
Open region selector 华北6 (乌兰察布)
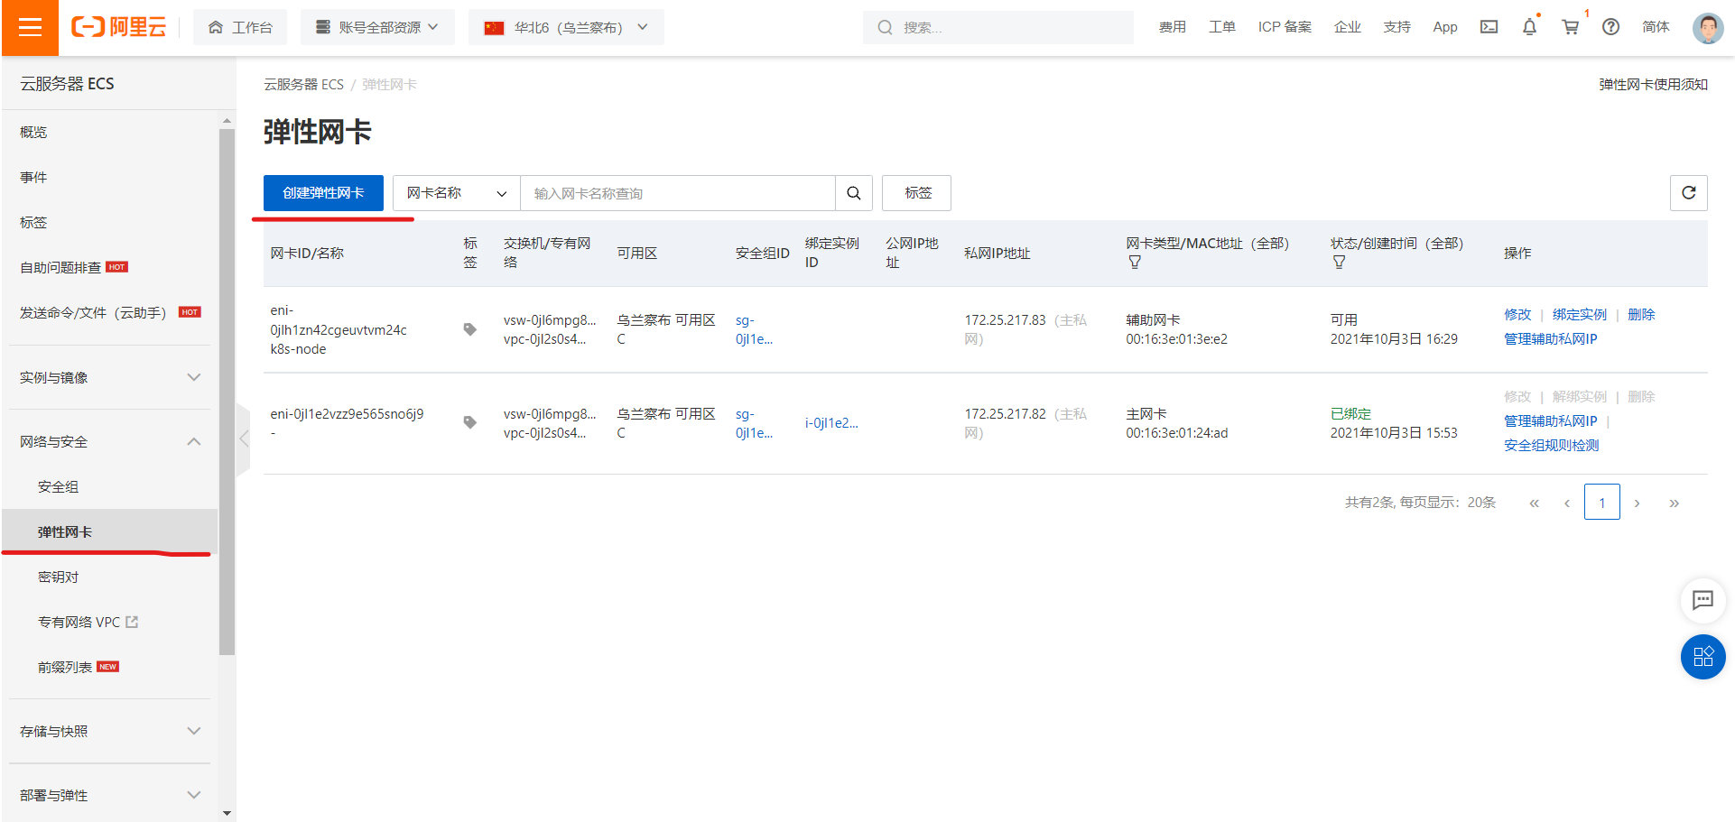566,27
